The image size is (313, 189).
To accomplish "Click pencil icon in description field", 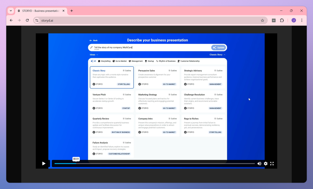I will point(91,48).
